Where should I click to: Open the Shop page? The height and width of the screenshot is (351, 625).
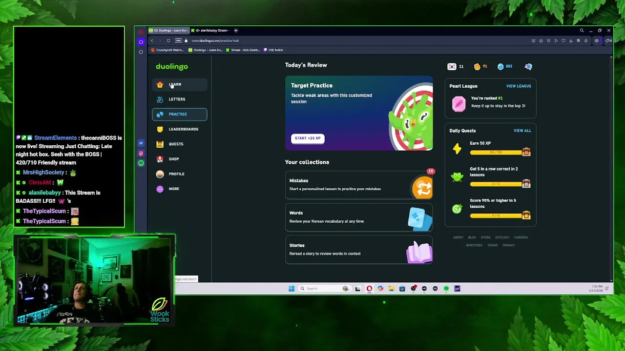tap(179, 159)
